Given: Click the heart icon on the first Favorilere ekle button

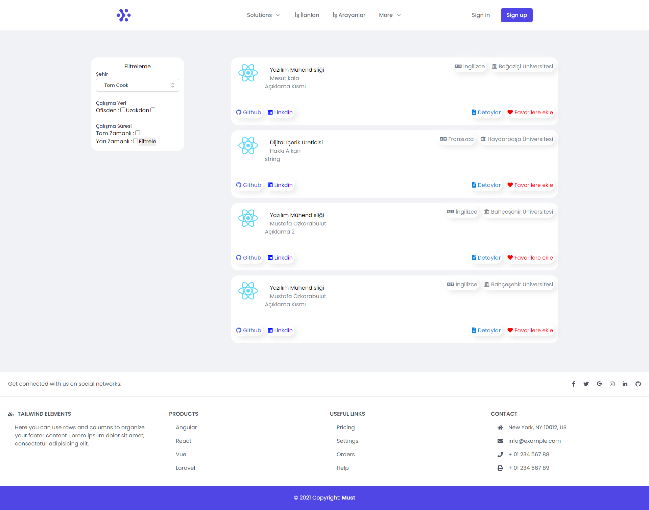Looking at the screenshot, I should pos(510,112).
